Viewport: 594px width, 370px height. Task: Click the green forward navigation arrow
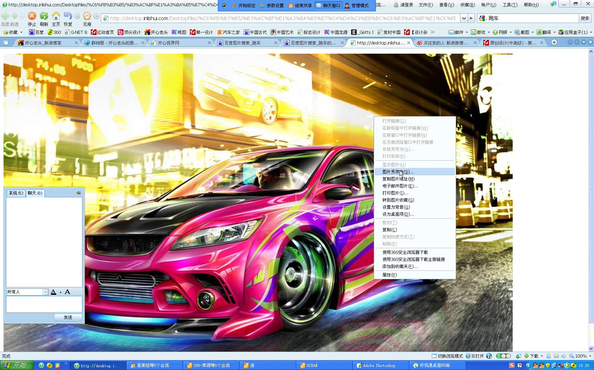click(14, 16)
